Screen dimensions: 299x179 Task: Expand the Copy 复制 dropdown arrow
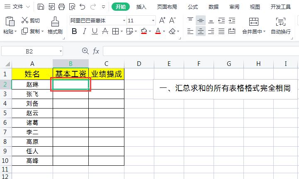[x=43, y=31]
